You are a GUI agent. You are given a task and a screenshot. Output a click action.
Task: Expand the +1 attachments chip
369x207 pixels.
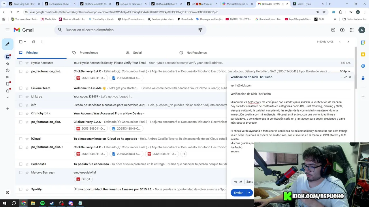184,154
